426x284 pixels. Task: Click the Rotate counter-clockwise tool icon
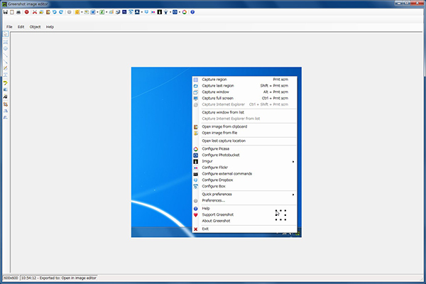[6, 117]
